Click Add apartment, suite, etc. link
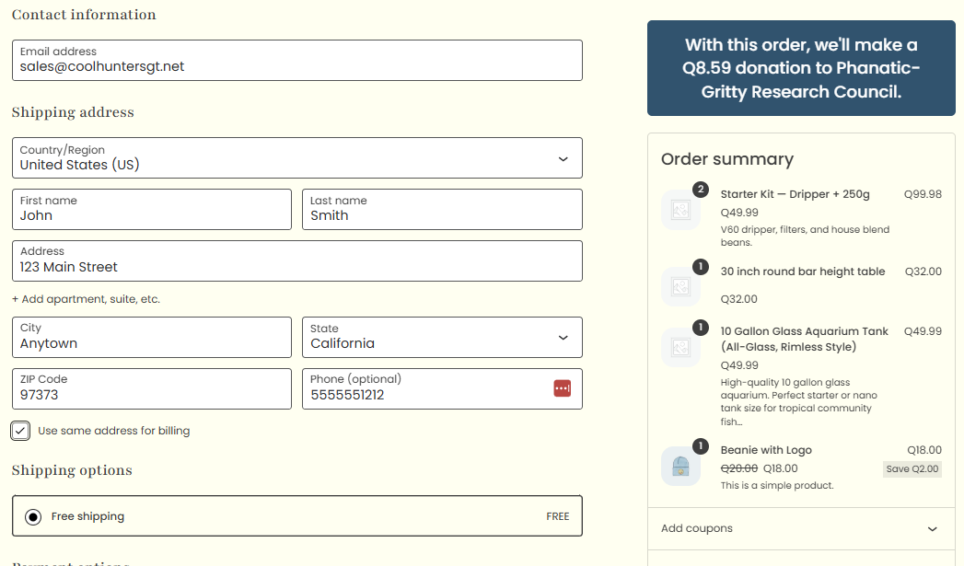This screenshot has width=964, height=566. (x=86, y=299)
